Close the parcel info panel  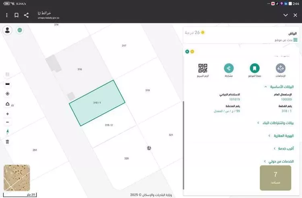click(x=187, y=52)
